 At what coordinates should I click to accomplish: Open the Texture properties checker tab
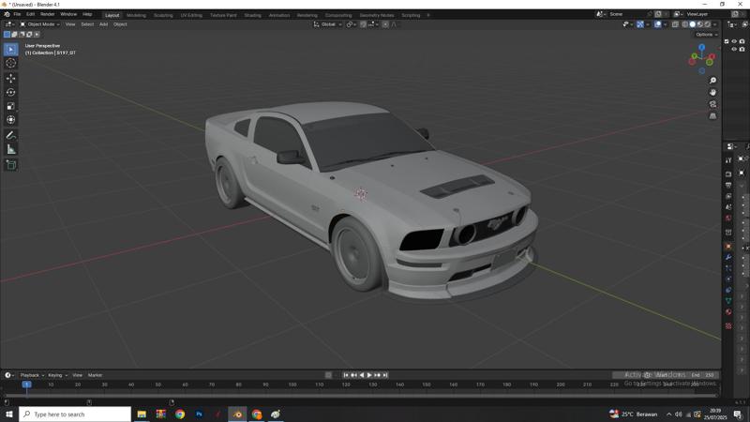(728, 325)
